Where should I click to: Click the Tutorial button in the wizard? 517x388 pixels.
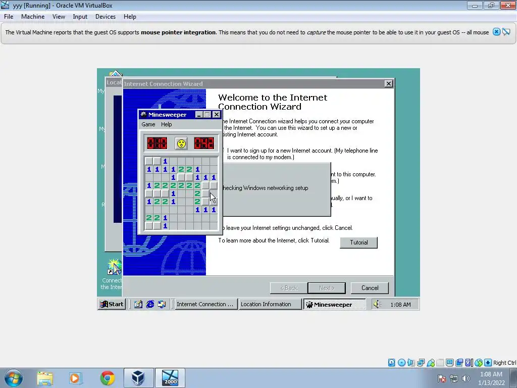click(x=359, y=243)
